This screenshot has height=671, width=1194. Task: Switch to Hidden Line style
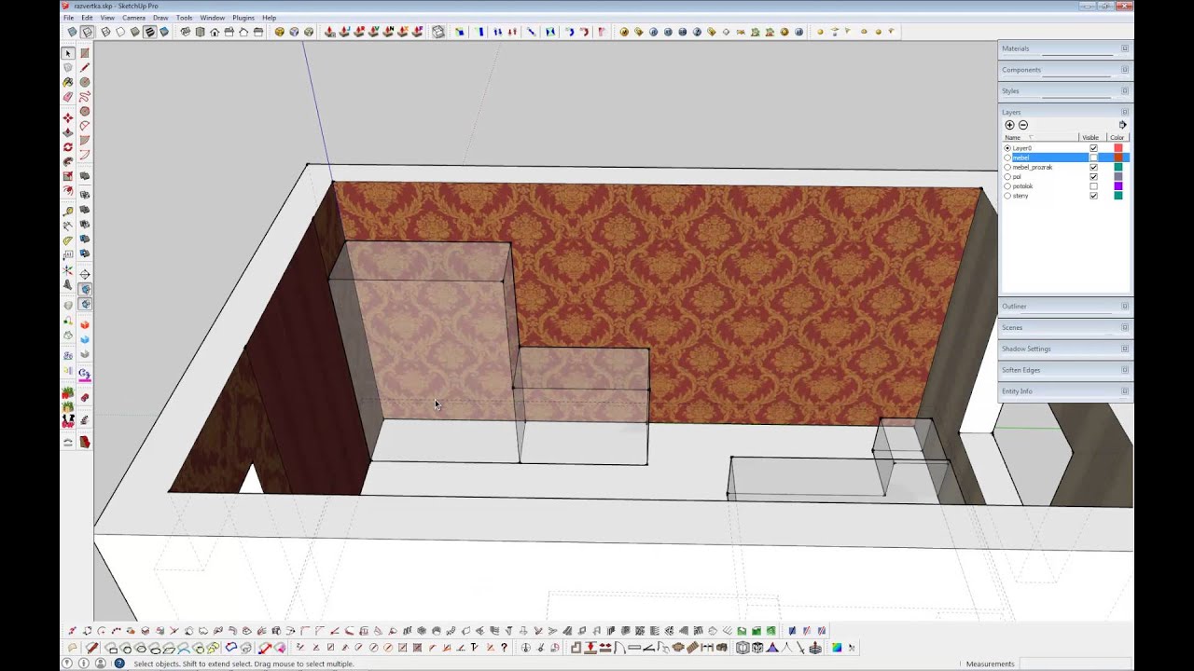click(120, 32)
